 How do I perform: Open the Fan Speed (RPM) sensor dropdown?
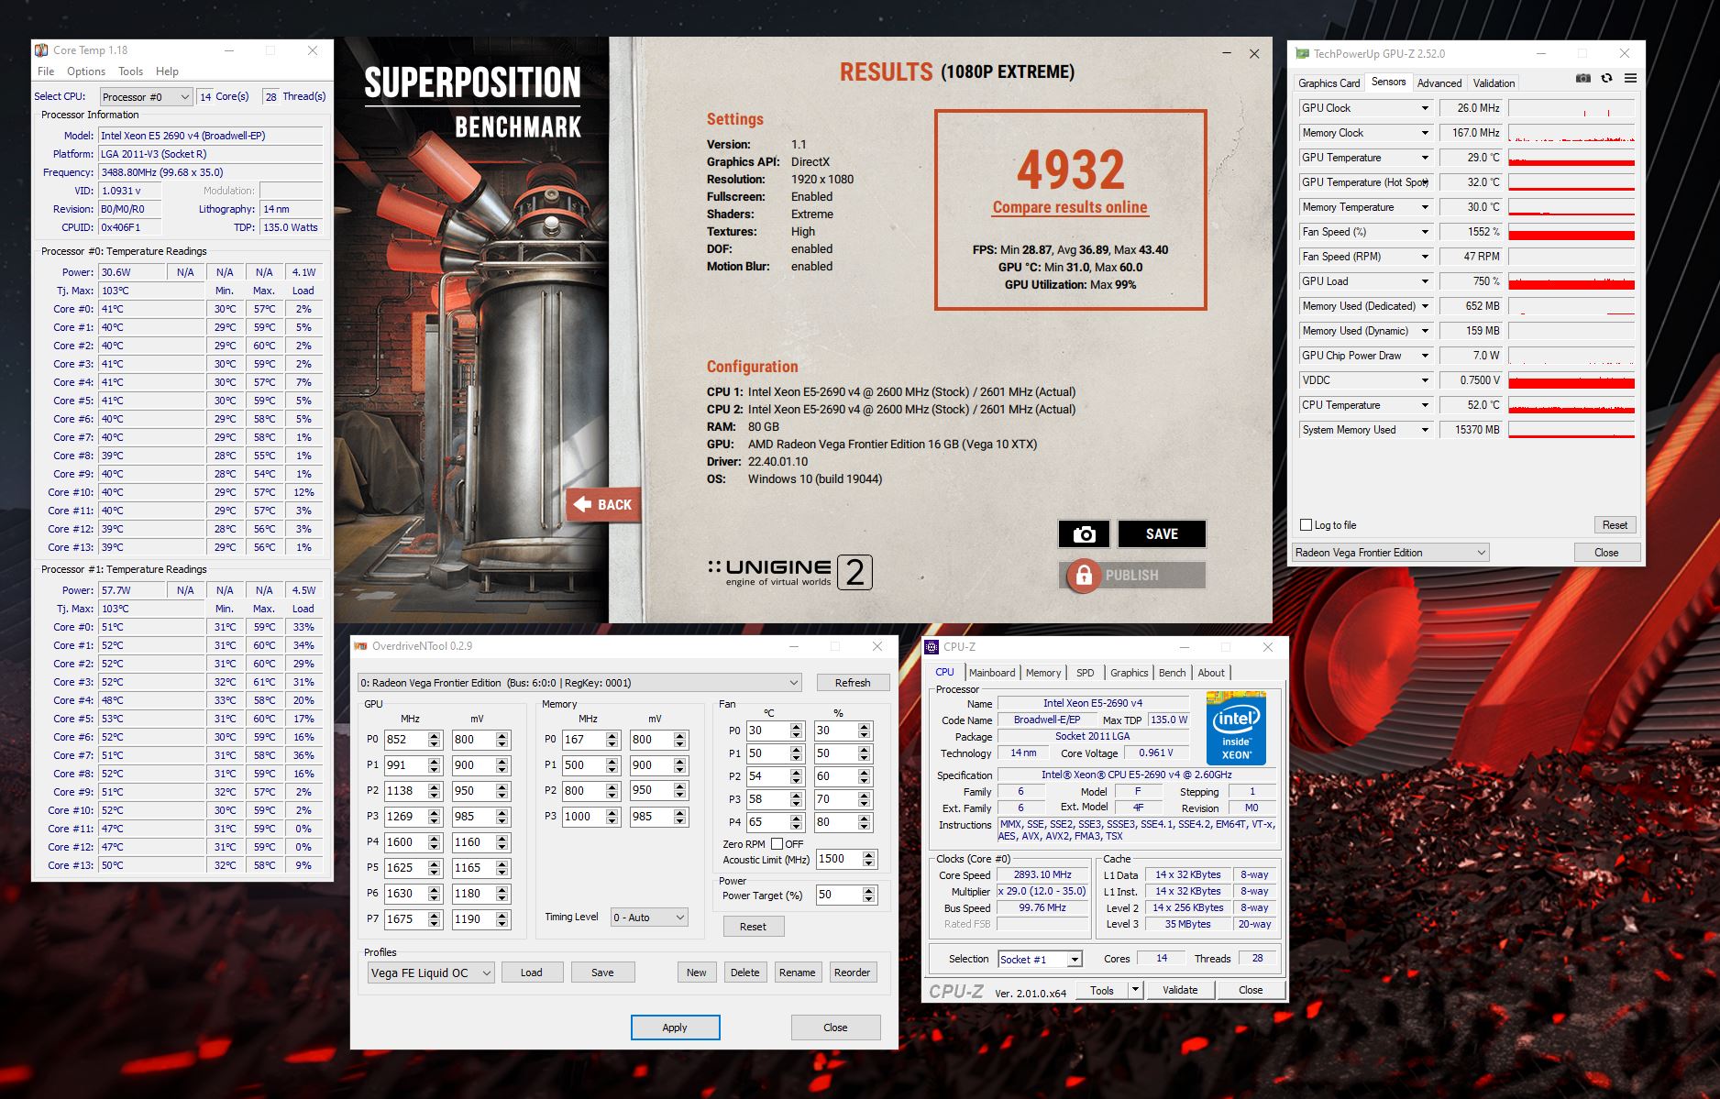click(x=1425, y=257)
